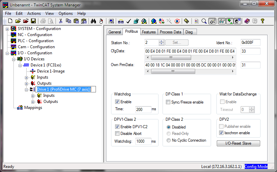
Task: Click the yellow question mark About icon
Action: coord(262,21)
